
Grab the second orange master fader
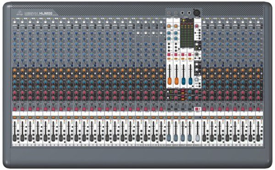pos(176,81)
